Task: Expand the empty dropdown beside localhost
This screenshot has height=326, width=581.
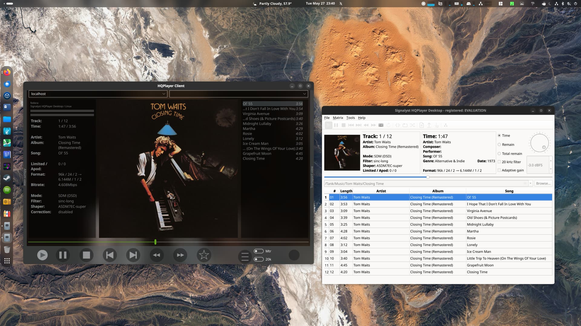Action: click(x=304, y=94)
